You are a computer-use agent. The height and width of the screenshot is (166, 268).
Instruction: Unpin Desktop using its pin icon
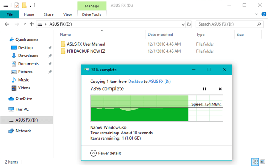(x=50, y=48)
